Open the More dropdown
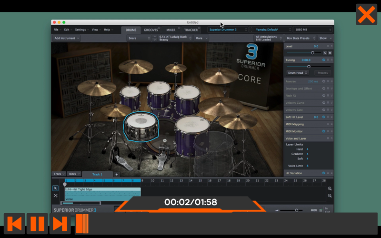This screenshot has height=238, width=381. [x=201, y=38]
